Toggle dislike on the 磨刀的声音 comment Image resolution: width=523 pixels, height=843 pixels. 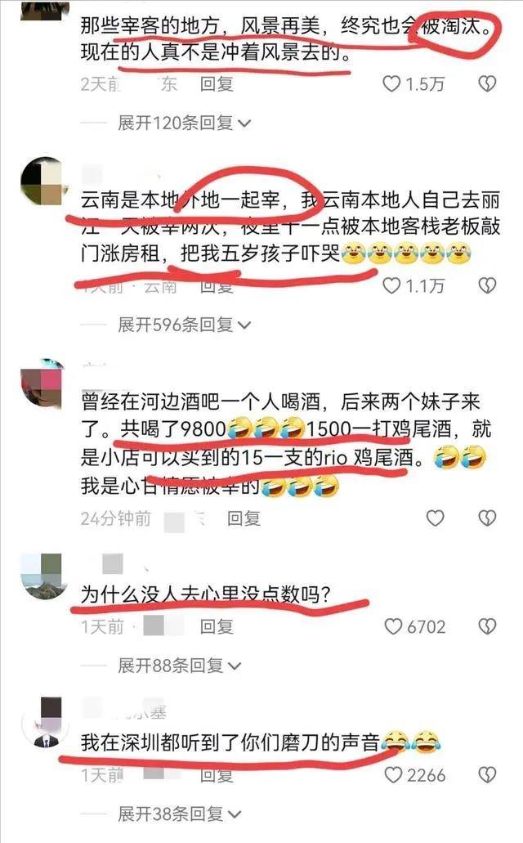[x=487, y=774]
